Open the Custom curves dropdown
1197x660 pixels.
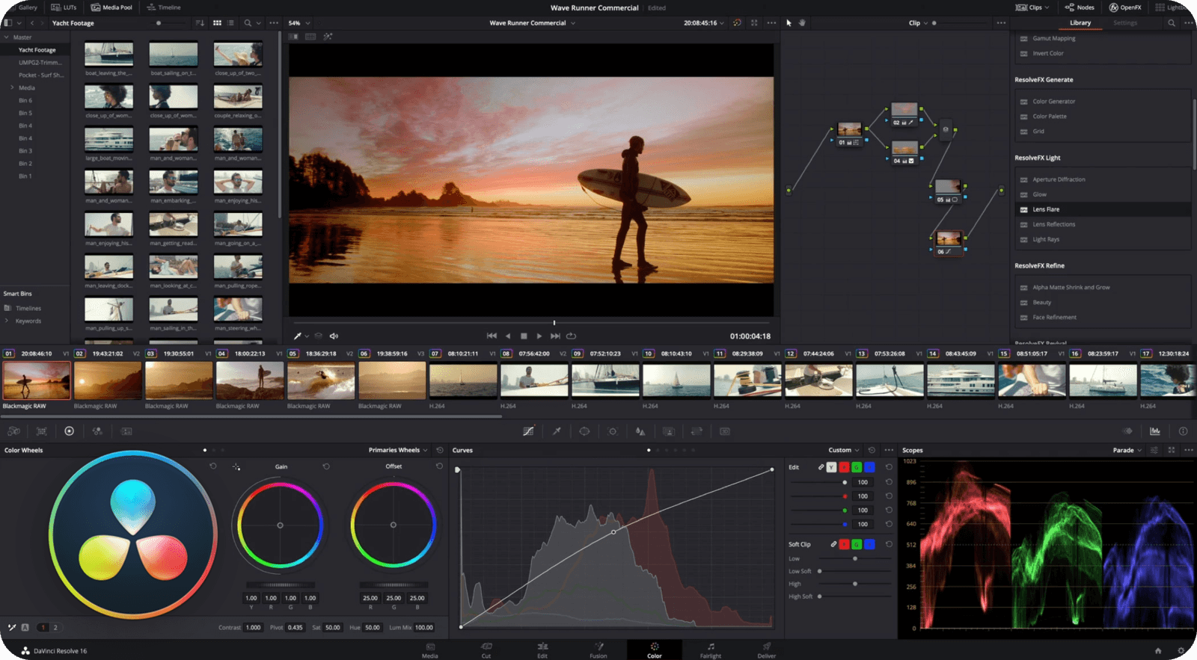pyautogui.click(x=843, y=450)
